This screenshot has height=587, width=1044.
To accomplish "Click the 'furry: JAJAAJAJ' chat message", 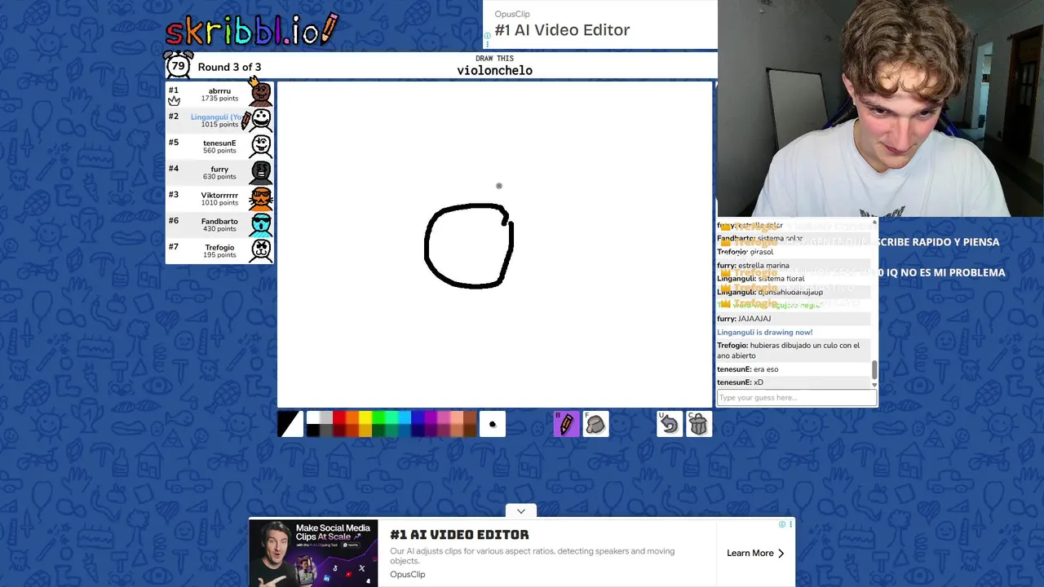I will (x=744, y=319).
